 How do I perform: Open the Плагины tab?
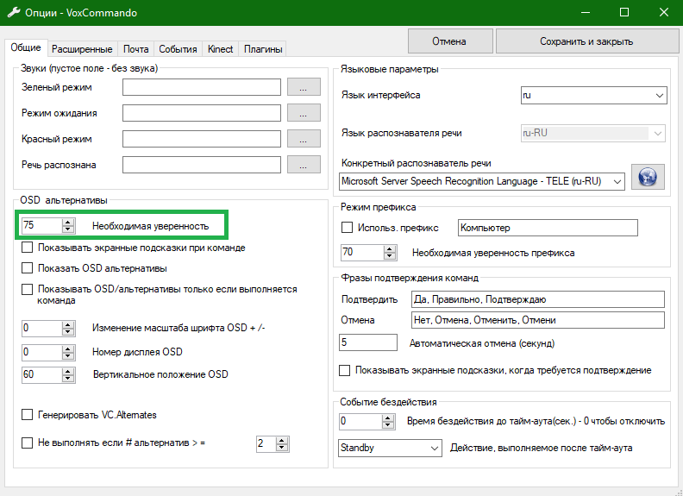click(262, 49)
